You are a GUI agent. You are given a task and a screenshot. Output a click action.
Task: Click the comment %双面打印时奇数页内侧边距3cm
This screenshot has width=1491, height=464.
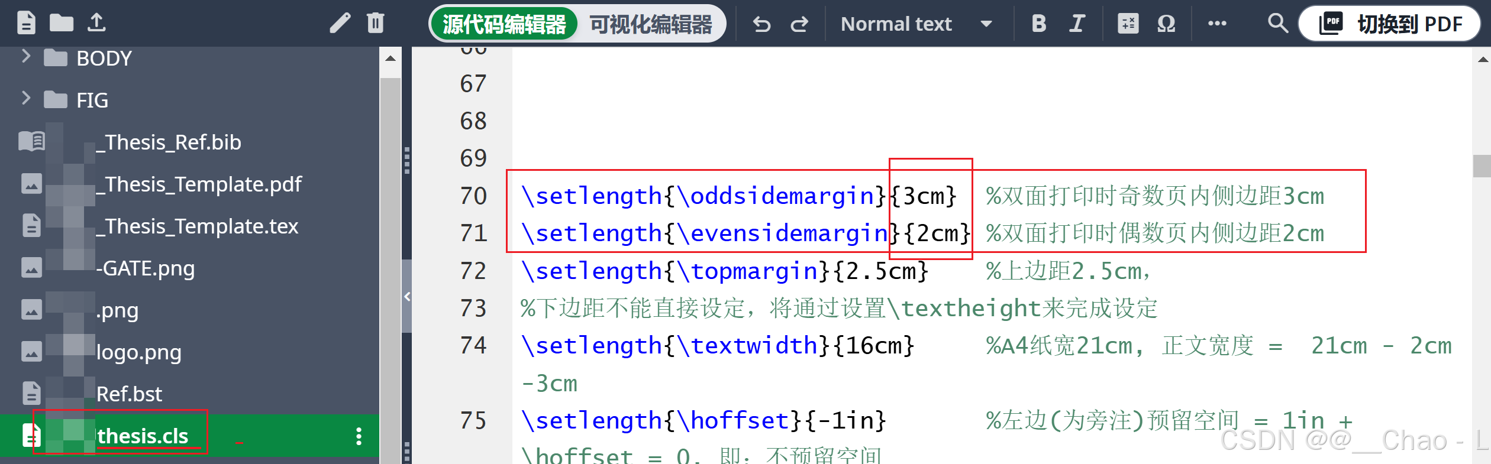[x=1155, y=196]
